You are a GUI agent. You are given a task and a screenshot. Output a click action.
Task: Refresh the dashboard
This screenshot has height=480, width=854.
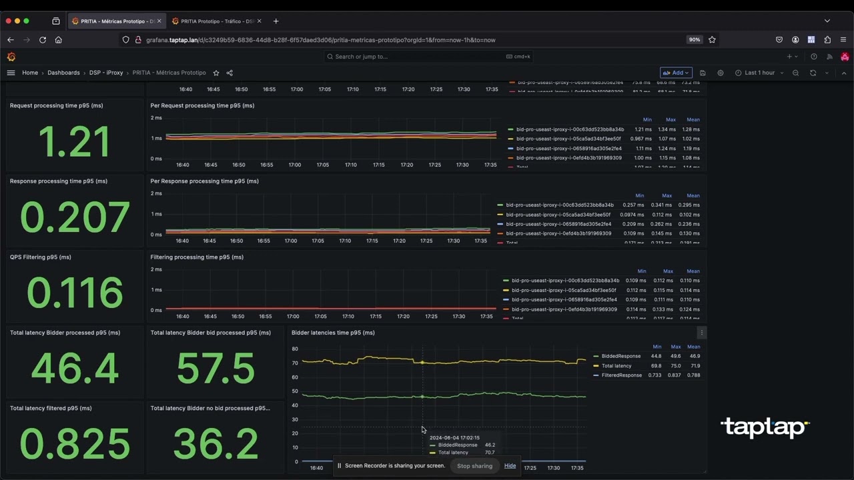tap(813, 73)
